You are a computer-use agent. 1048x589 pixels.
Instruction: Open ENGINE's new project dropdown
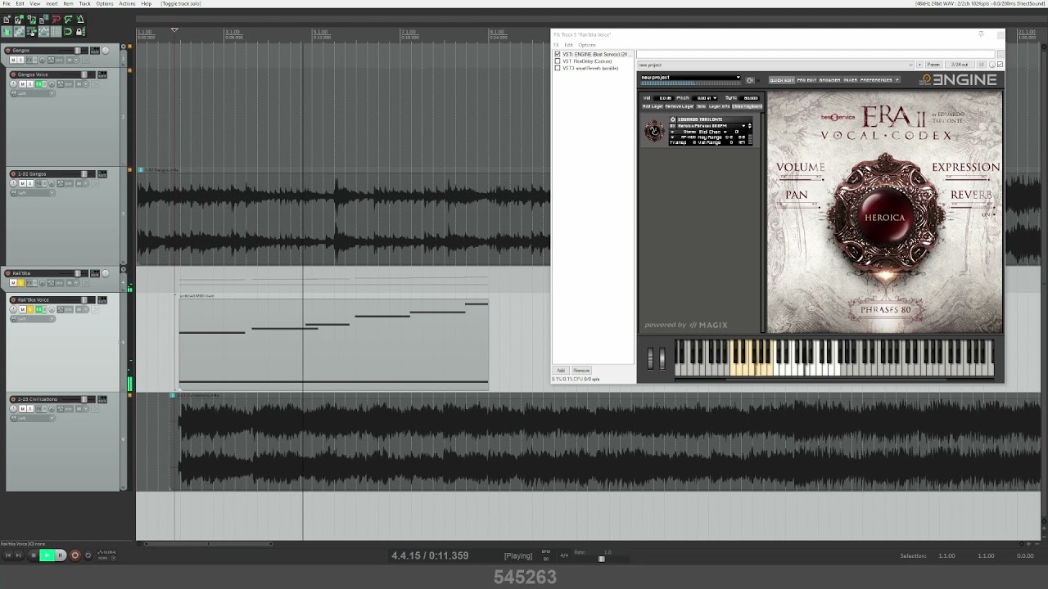[690, 78]
